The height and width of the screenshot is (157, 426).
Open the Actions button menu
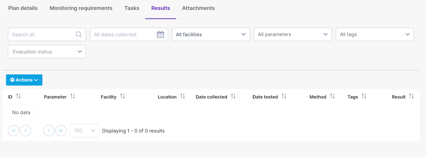tap(24, 80)
